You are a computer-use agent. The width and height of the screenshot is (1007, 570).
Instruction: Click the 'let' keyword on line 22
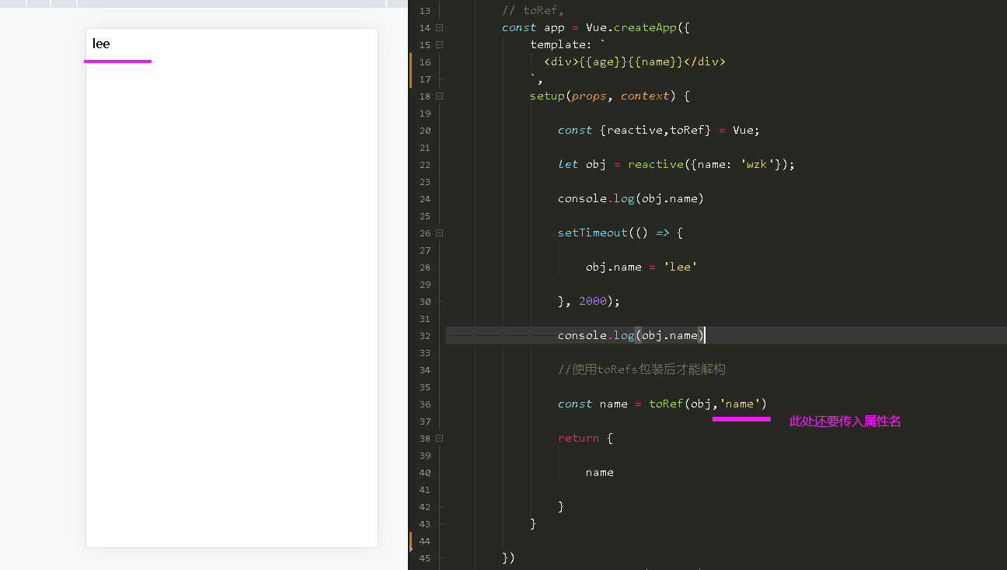coord(568,164)
